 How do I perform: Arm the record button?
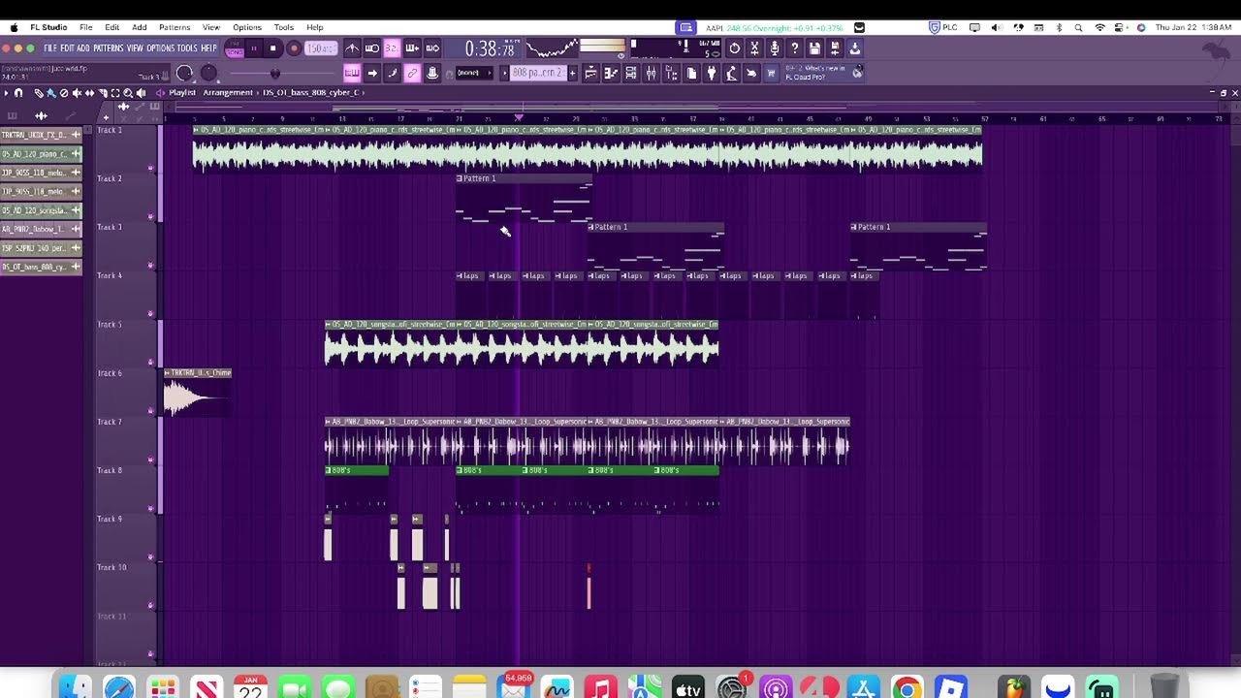pyautogui.click(x=294, y=48)
